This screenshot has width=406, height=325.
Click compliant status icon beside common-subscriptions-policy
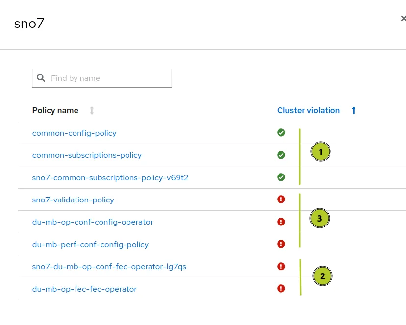click(x=281, y=155)
